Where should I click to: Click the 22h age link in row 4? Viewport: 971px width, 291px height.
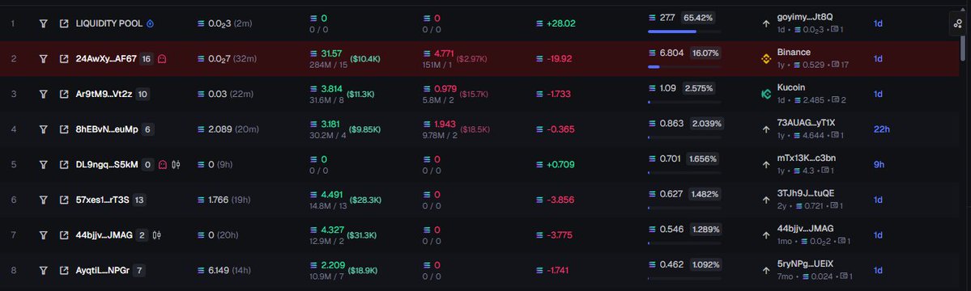881,129
